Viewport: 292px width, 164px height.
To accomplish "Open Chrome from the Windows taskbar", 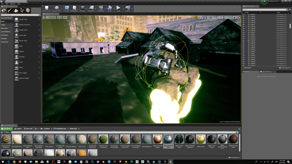I will (14, 162).
